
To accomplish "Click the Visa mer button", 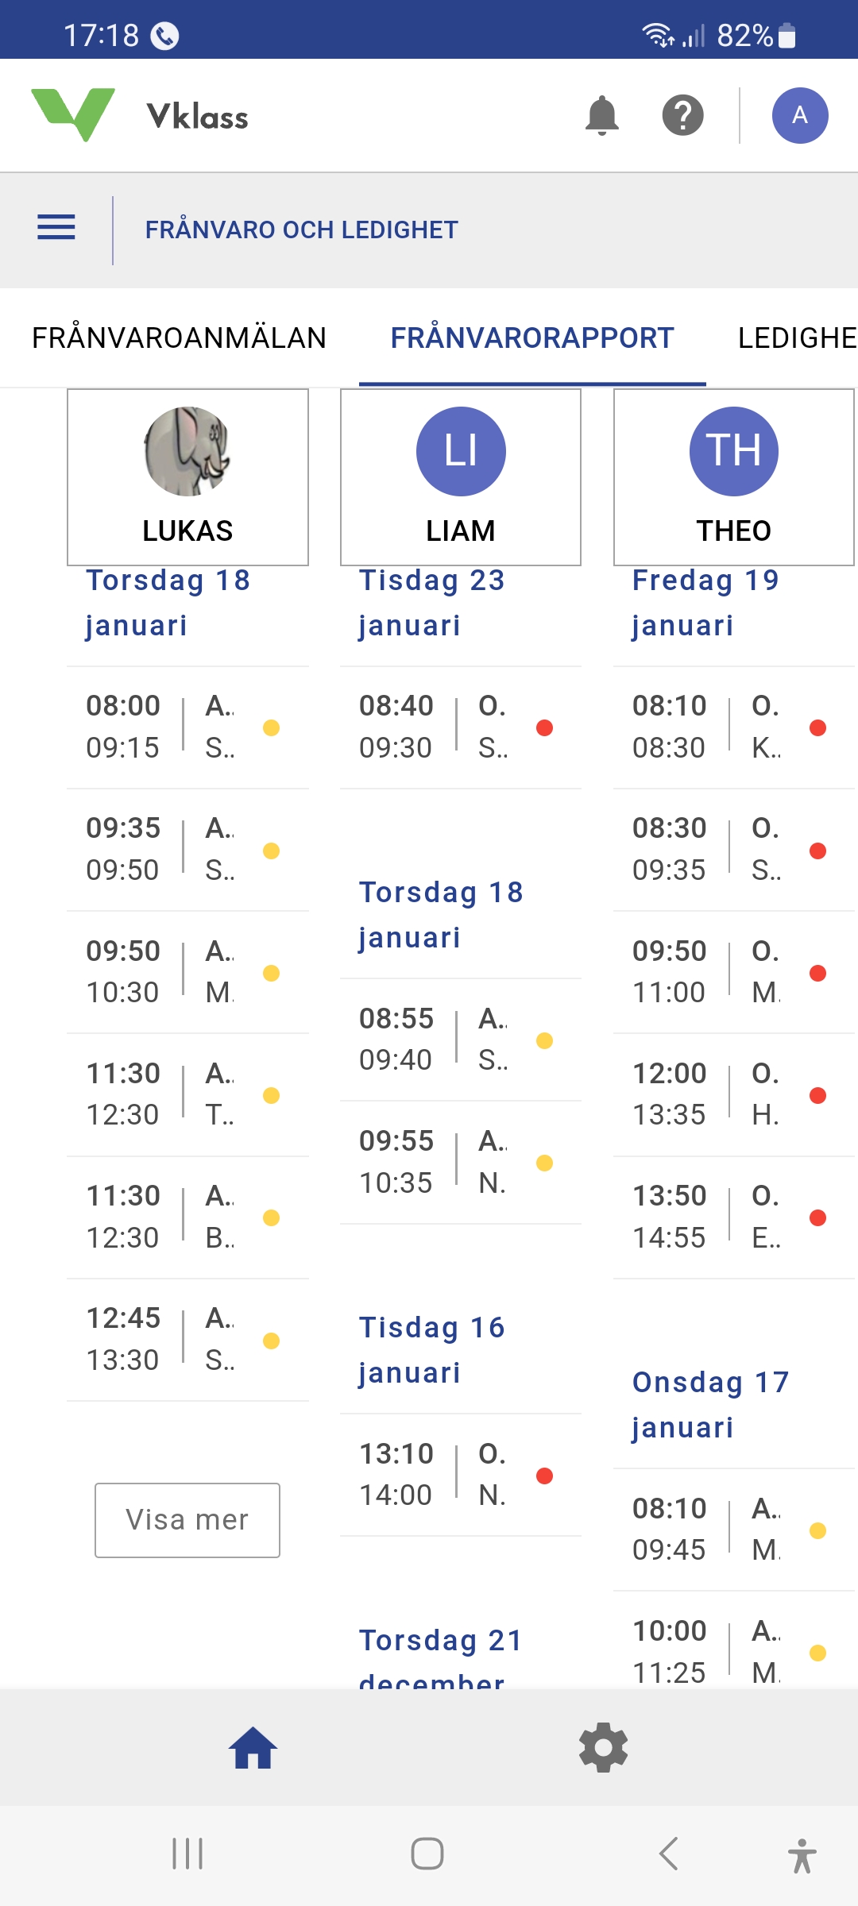I will pyautogui.click(x=187, y=1520).
